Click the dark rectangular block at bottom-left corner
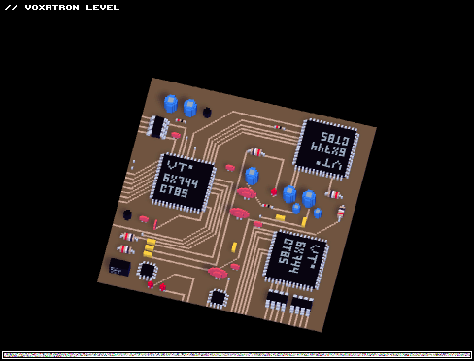Screen dimensions: 474x361 [119, 267]
